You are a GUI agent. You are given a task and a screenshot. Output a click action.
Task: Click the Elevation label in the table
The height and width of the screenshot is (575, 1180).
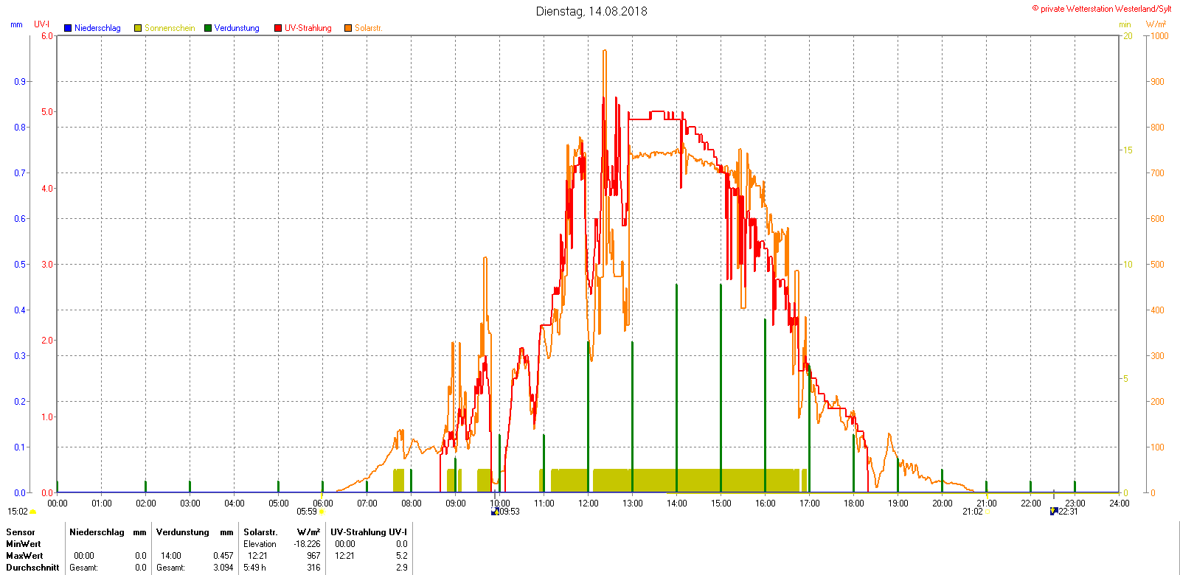coord(260,544)
